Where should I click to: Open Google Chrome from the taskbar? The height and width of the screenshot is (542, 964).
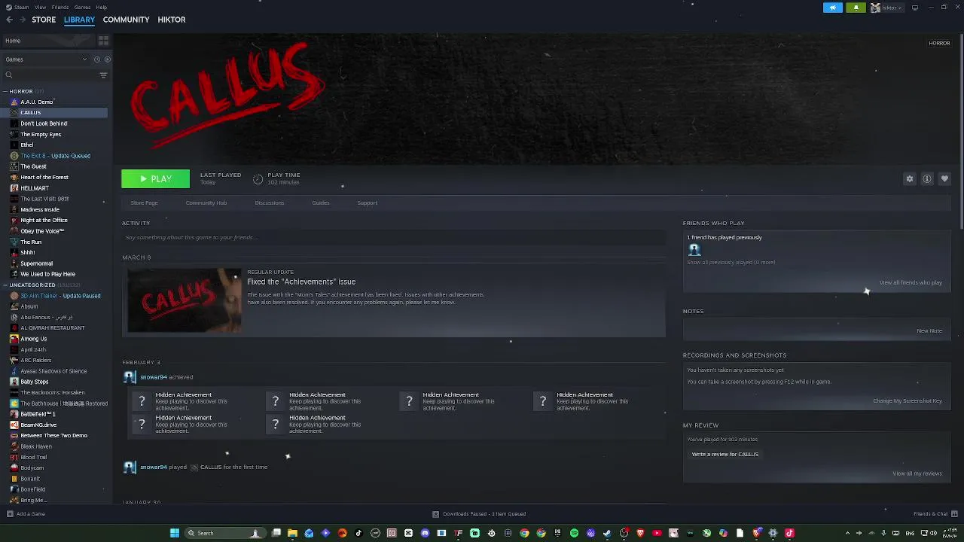[x=524, y=533]
